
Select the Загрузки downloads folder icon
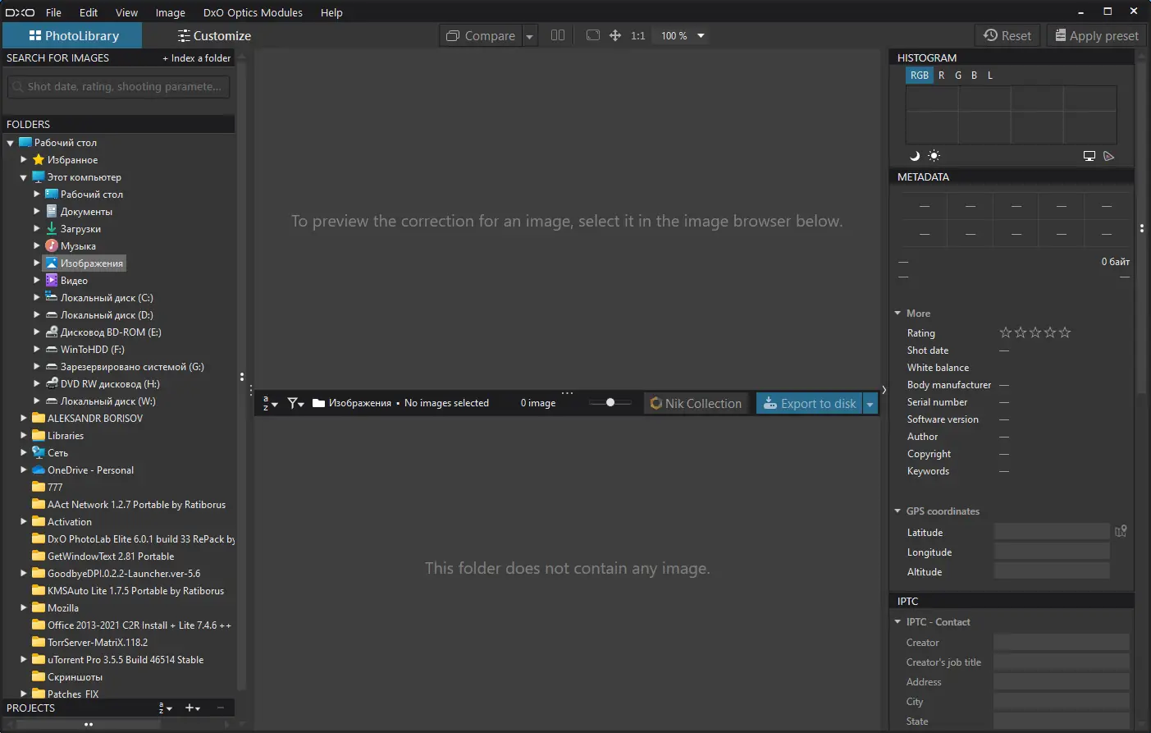pos(52,229)
